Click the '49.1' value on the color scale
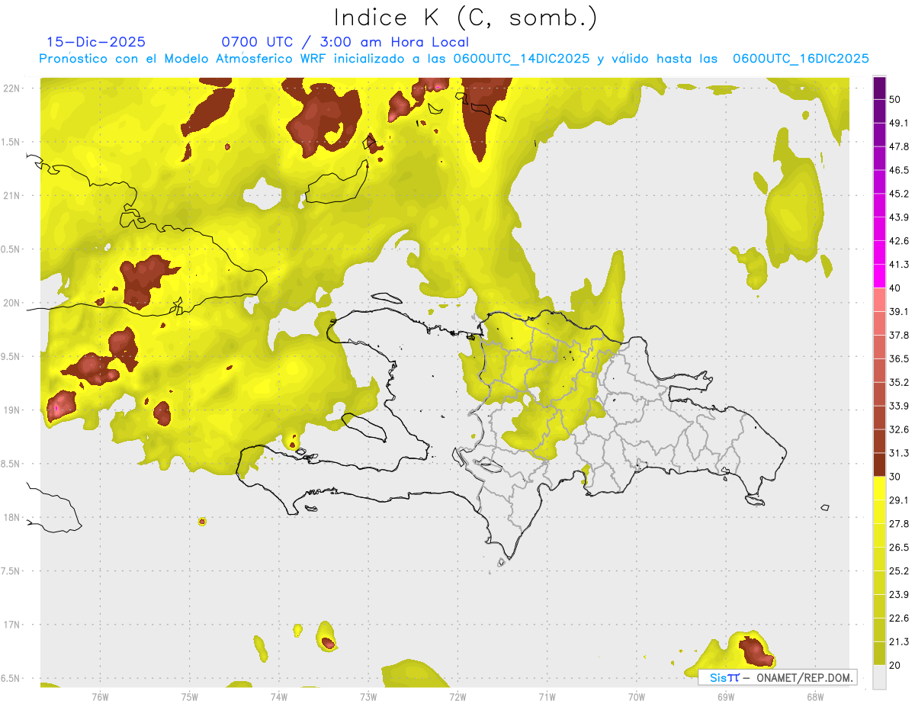Screen dimensions: 915x707 [899, 123]
